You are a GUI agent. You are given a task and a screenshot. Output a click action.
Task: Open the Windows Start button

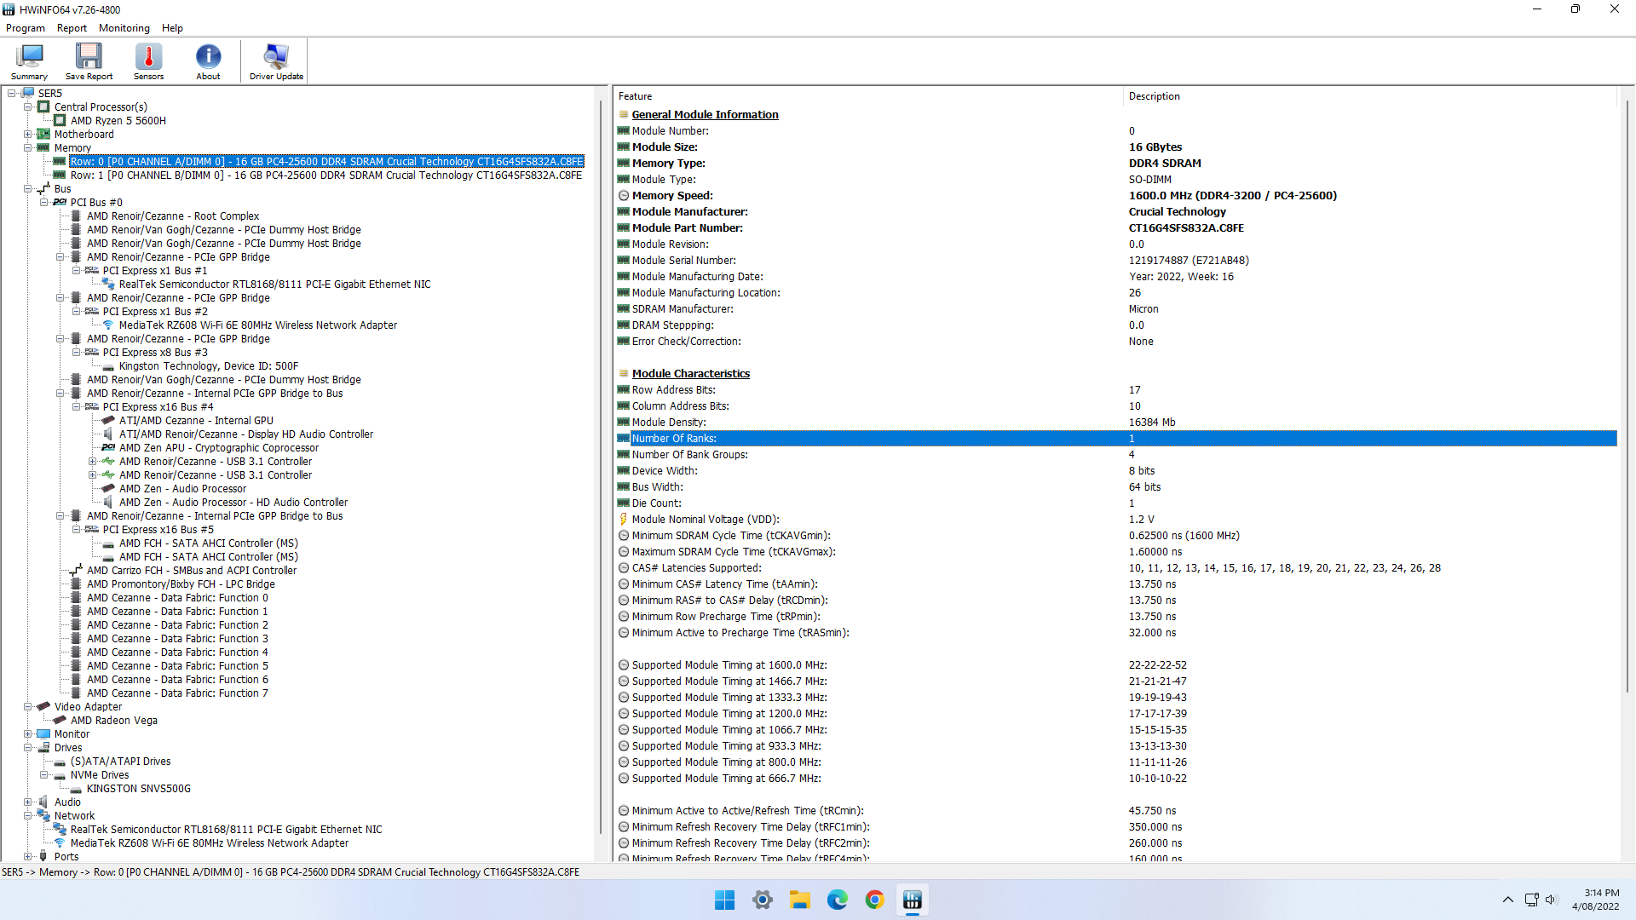(724, 900)
